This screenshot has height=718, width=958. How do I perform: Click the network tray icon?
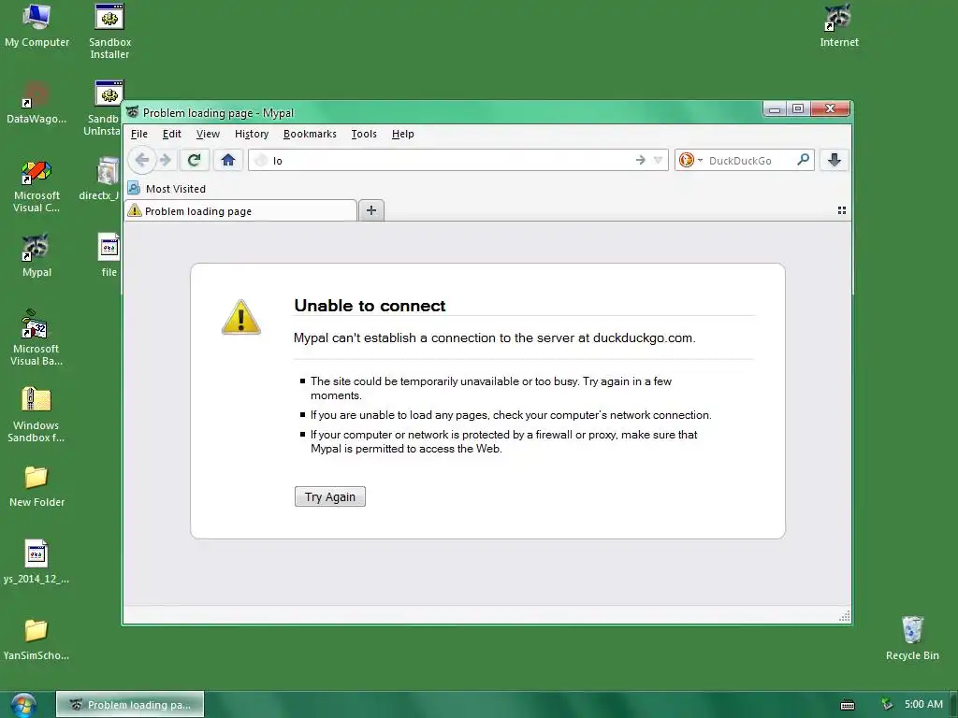(x=887, y=705)
